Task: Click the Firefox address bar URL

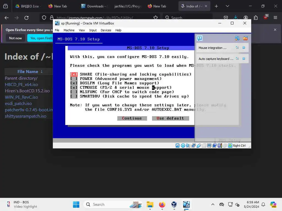Action: point(95,18)
